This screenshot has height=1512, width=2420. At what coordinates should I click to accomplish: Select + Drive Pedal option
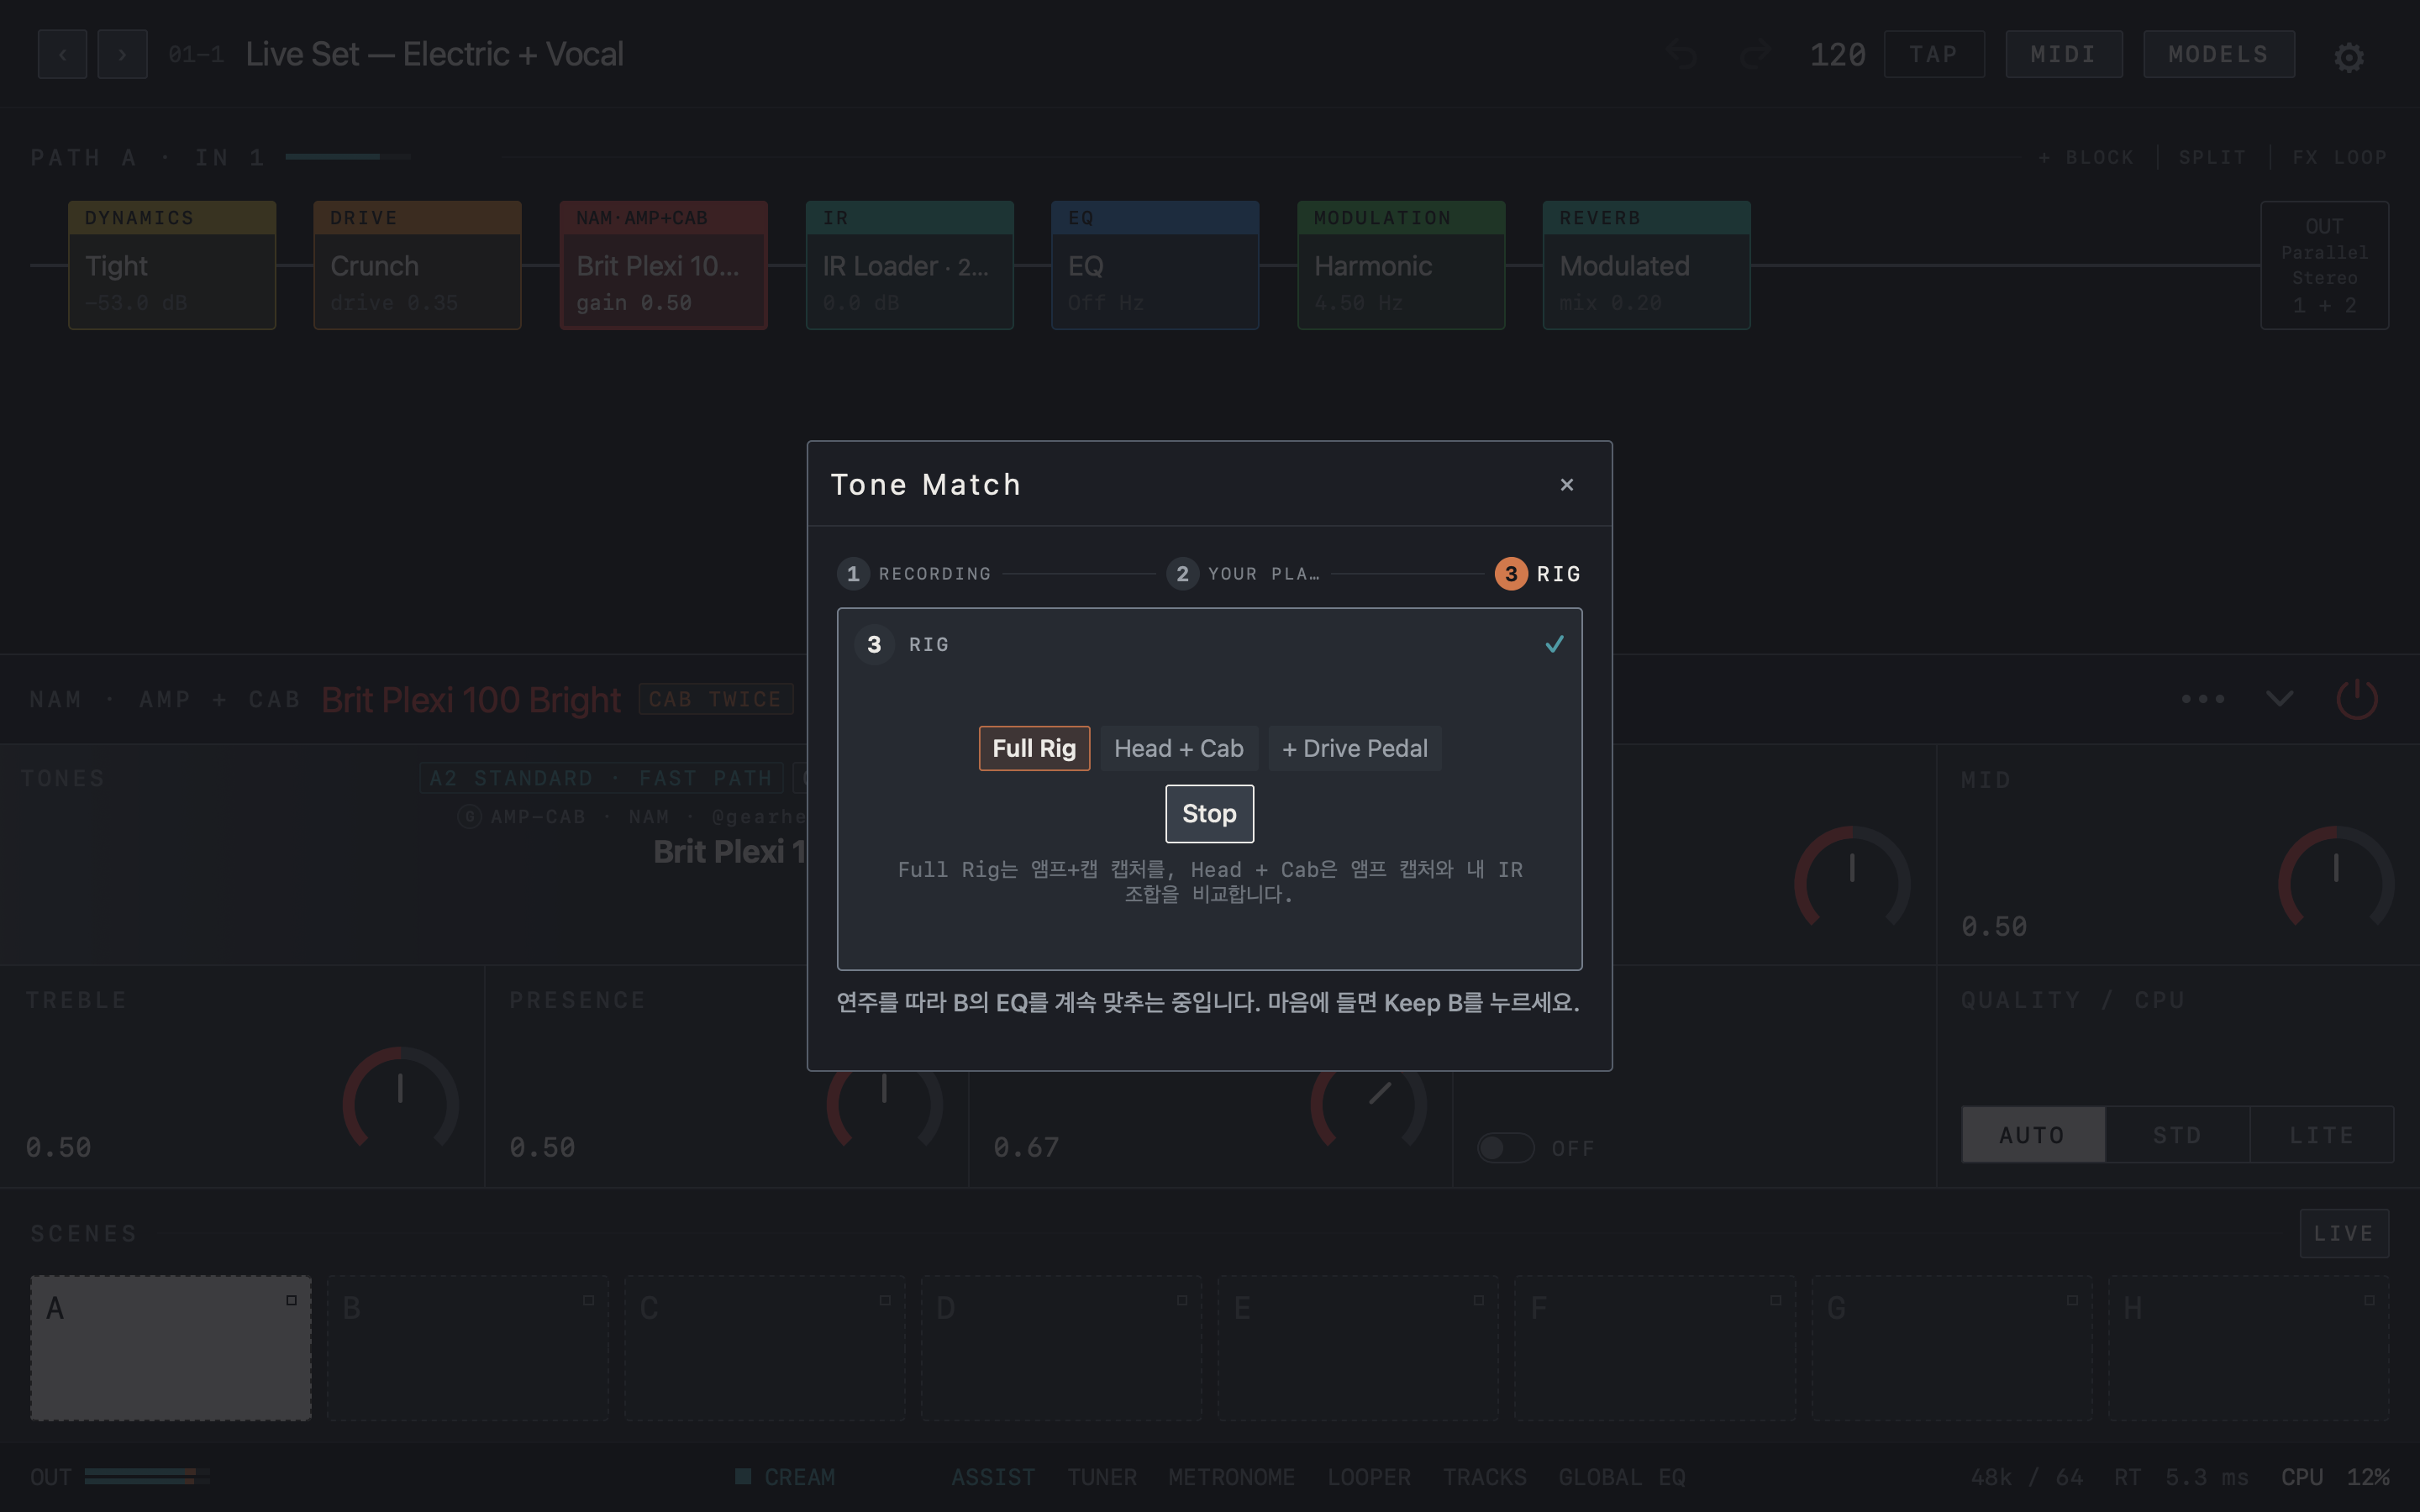[x=1354, y=748]
